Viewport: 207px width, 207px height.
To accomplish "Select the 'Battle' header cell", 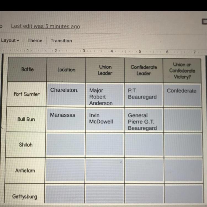I will (27, 69).
